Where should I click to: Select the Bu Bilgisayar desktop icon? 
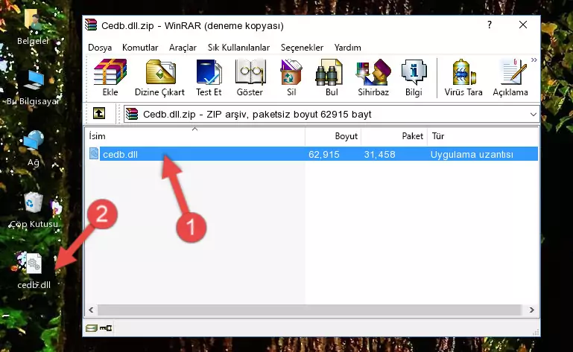[x=33, y=88]
